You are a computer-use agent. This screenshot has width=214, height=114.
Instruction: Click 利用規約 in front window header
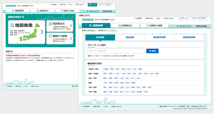click(138, 18)
